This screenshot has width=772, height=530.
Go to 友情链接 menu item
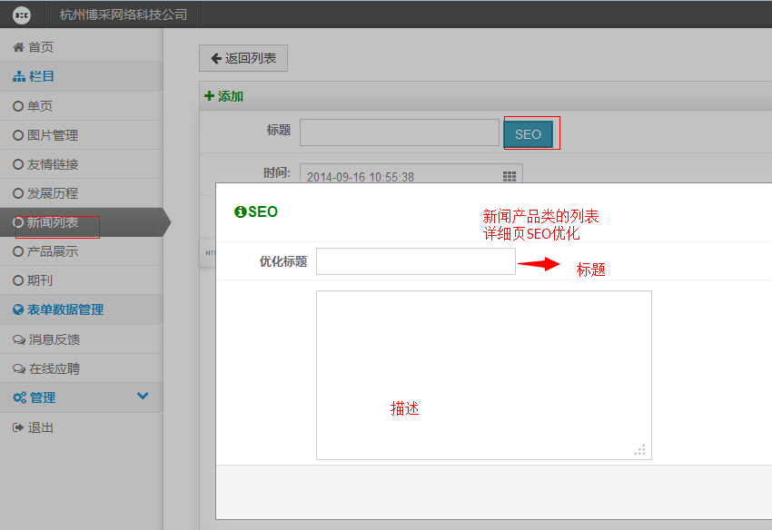[x=52, y=164]
